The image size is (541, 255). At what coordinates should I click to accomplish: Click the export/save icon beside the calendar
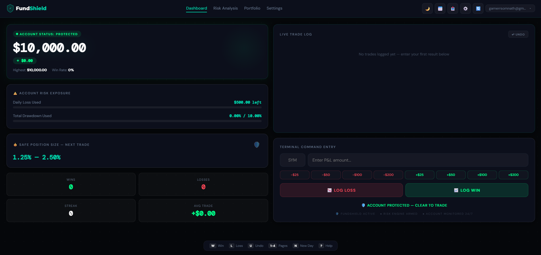pyautogui.click(x=452, y=8)
